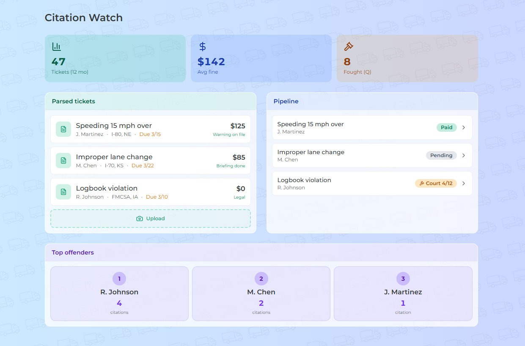Click the gavel icon on Fought card
Screen dimensions: 525x346
click(x=349, y=47)
